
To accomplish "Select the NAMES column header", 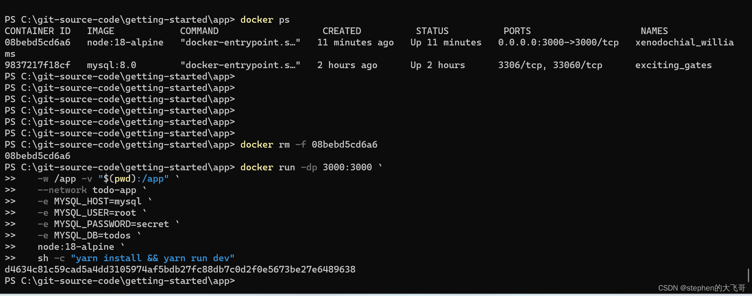I will [x=654, y=31].
